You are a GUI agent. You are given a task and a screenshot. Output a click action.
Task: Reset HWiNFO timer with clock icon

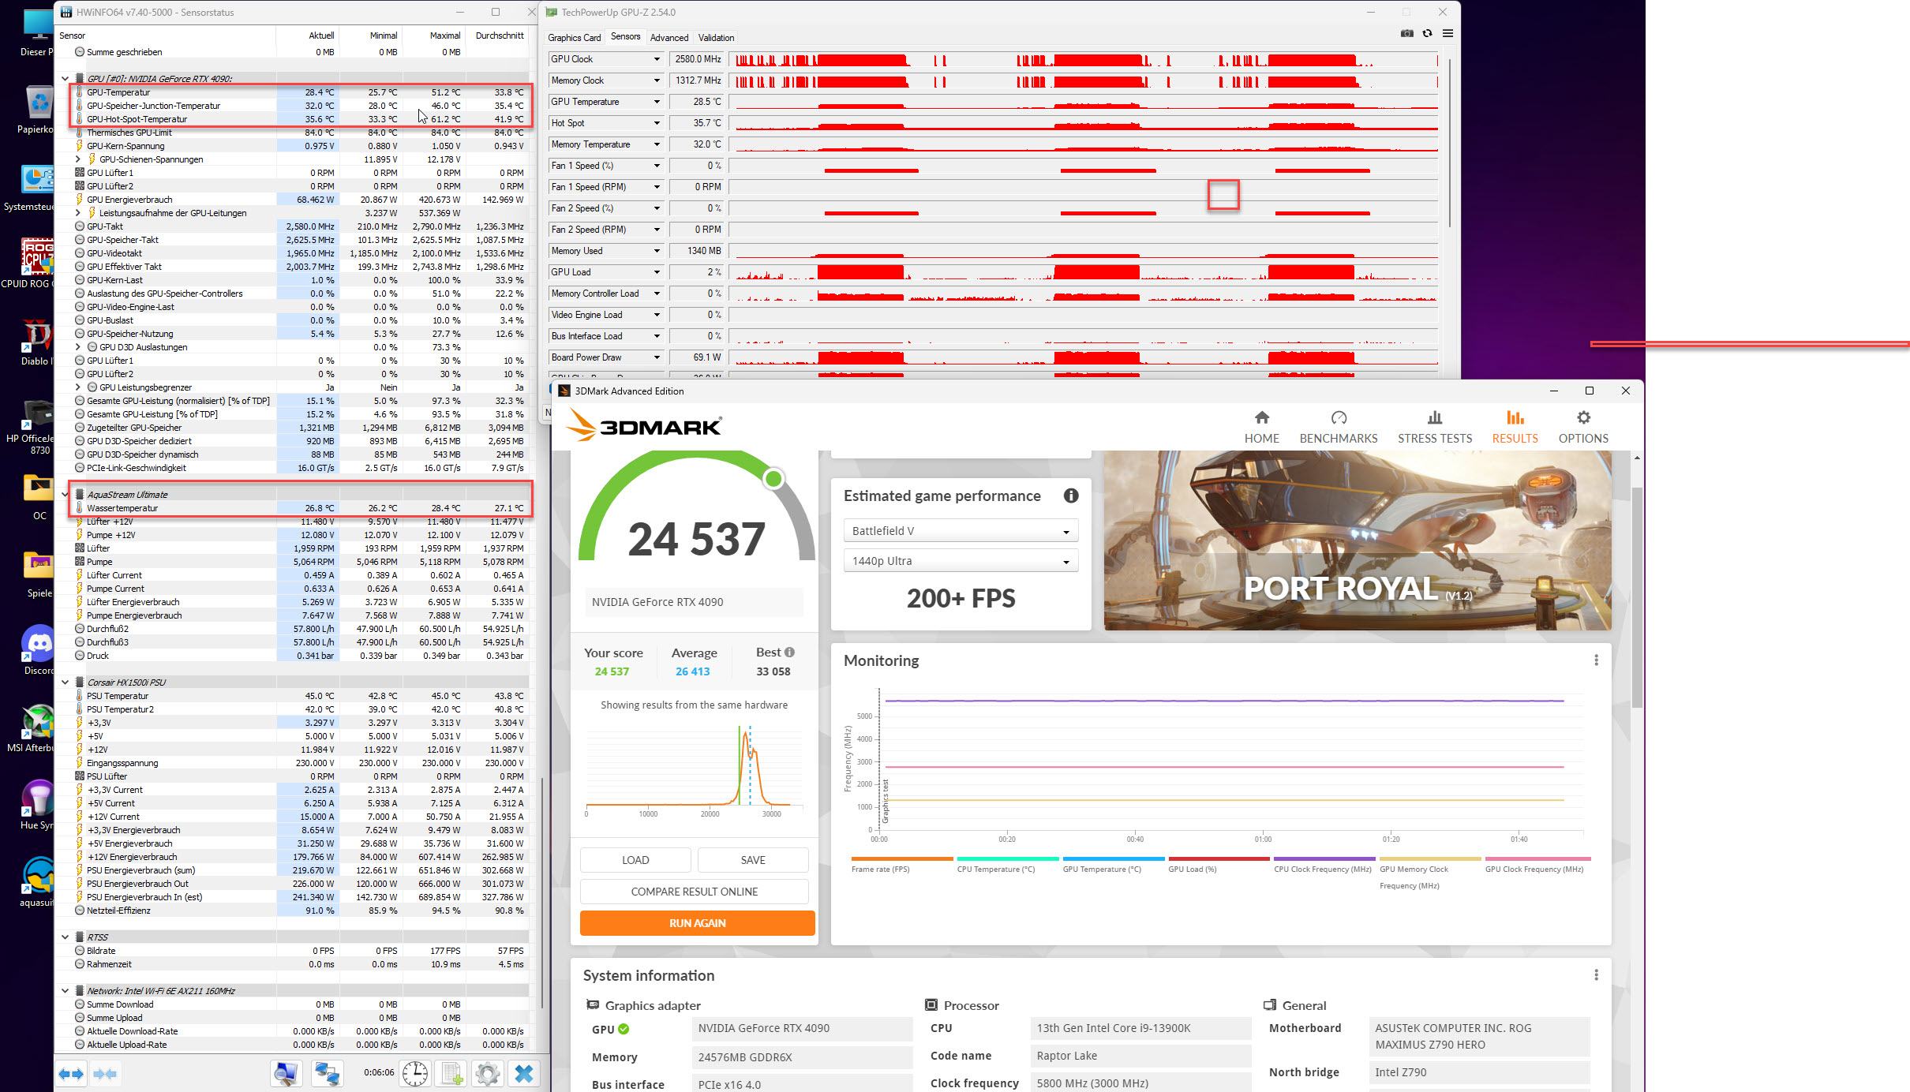click(x=415, y=1074)
